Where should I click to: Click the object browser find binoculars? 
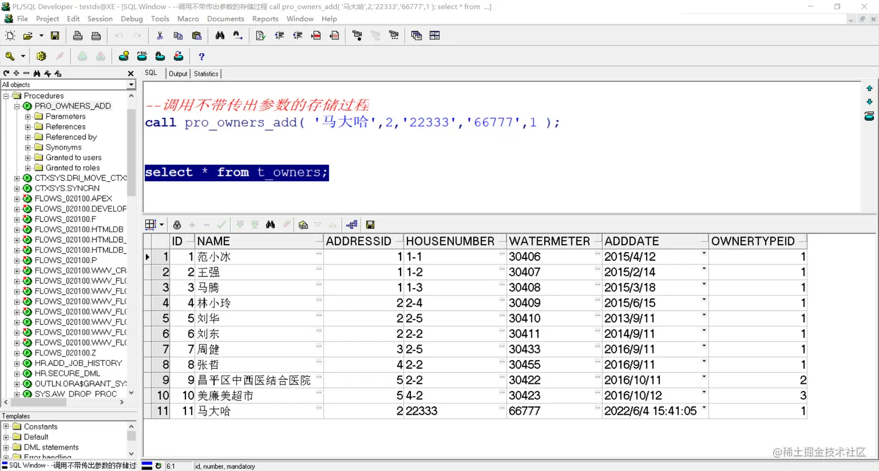coord(37,74)
